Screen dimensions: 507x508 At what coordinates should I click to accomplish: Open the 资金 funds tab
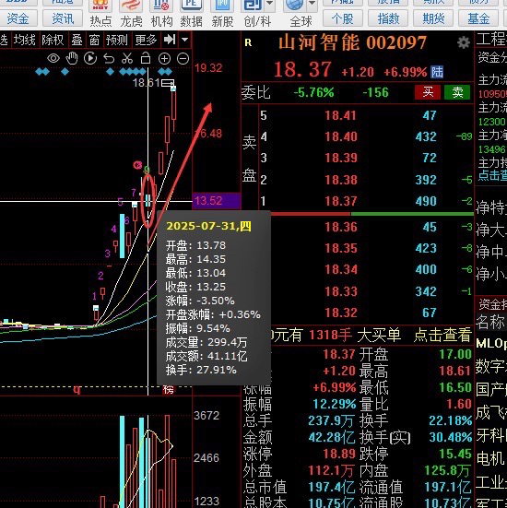pyautogui.click(x=18, y=18)
